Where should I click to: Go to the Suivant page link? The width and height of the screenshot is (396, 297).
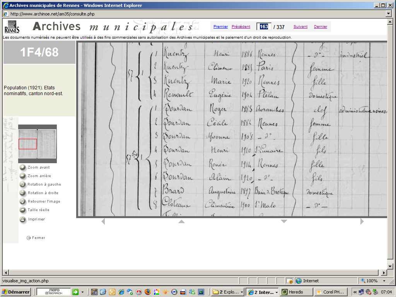pos(300,27)
